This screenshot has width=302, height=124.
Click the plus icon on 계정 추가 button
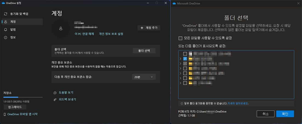point(142,28)
